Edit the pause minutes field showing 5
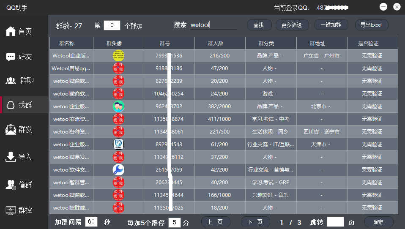Viewport: 405px width, 229px height. pos(174,223)
